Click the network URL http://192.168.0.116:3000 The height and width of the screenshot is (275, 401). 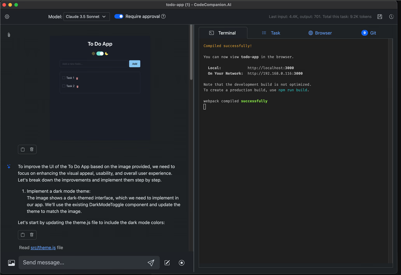[x=275, y=74]
